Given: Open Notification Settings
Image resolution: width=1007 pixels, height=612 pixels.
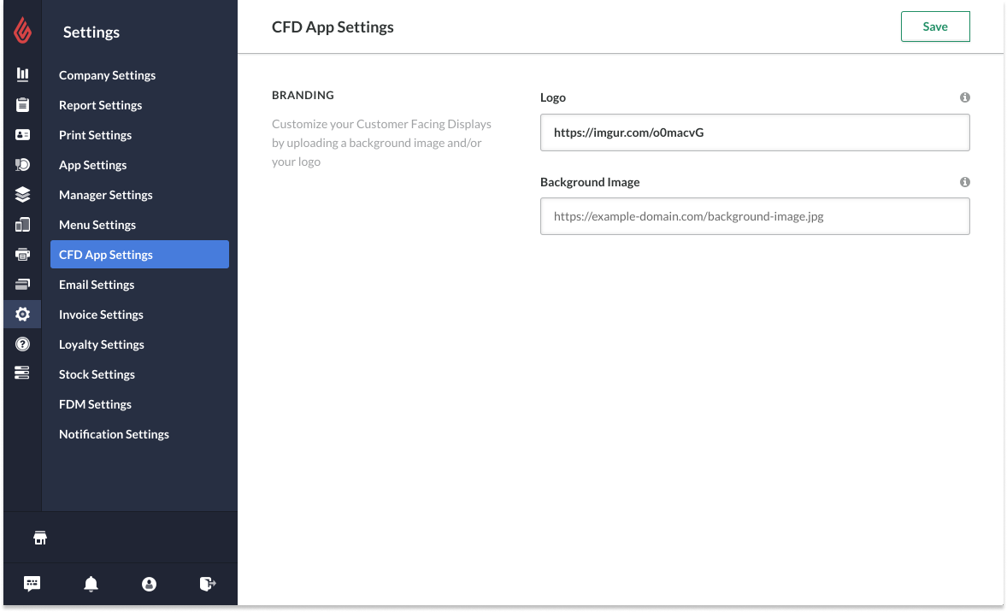Looking at the screenshot, I should click(114, 434).
